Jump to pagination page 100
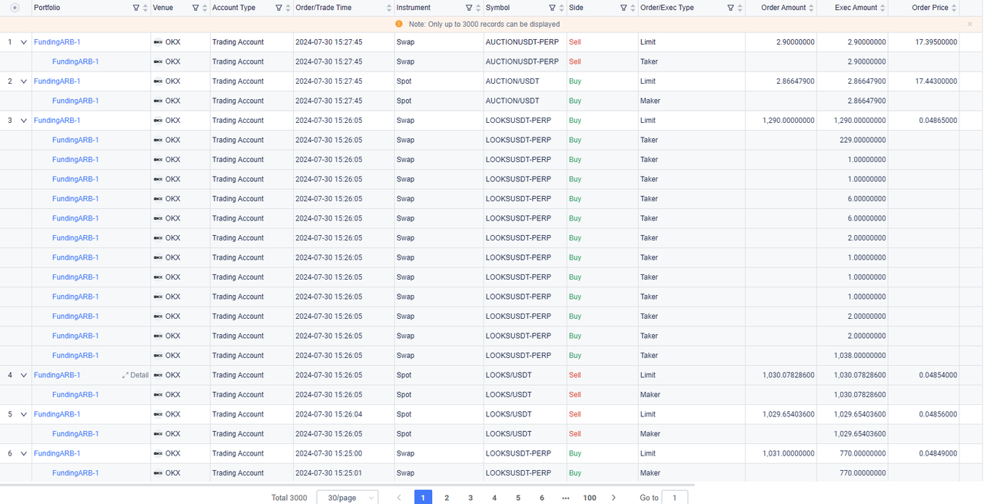This screenshot has width=984, height=504. tap(590, 498)
